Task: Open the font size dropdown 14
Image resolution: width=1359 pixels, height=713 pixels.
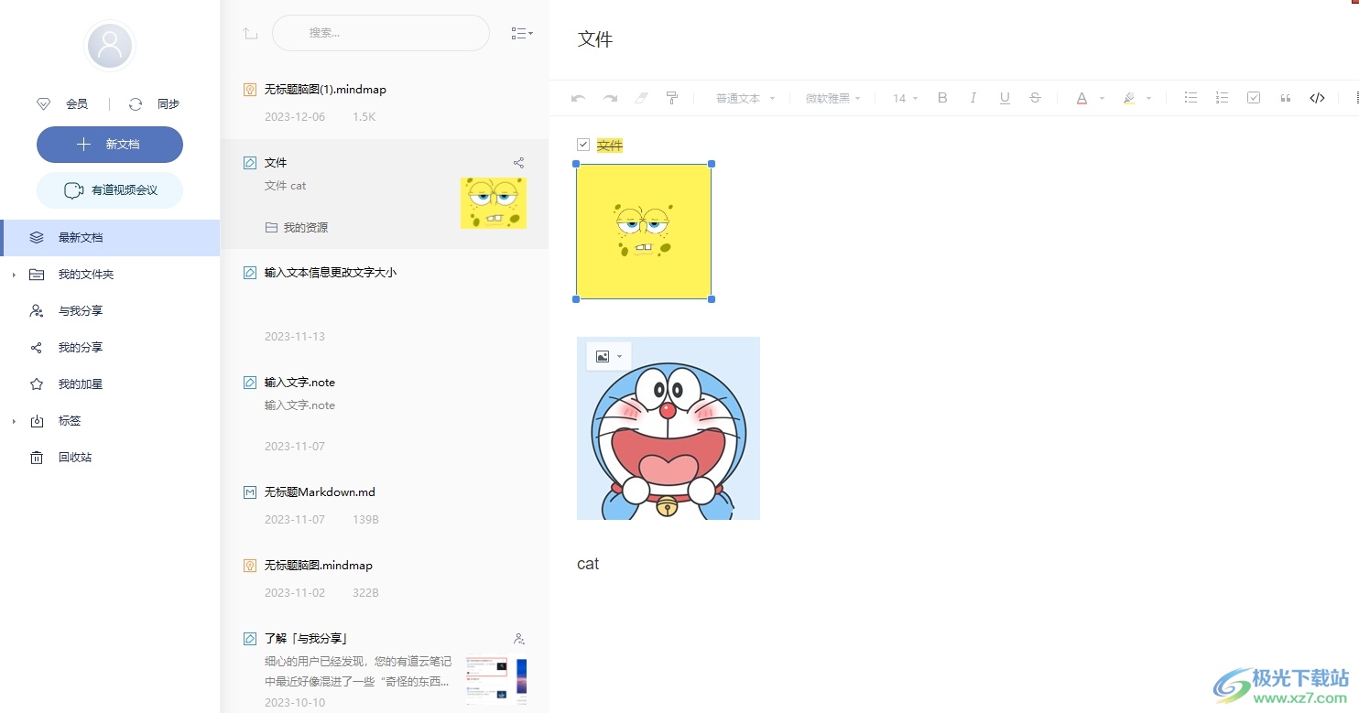Action: (905, 98)
